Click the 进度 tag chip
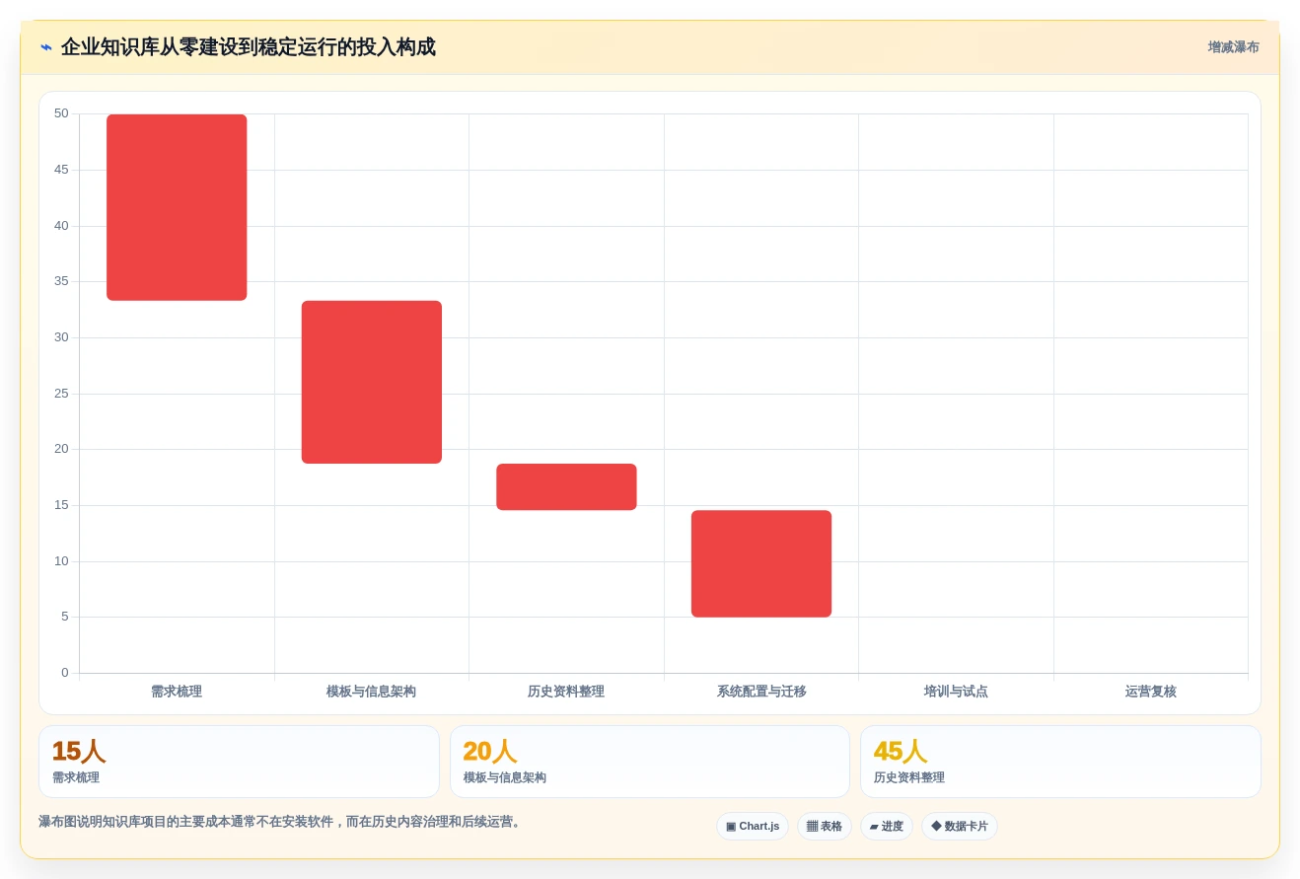The width and height of the screenshot is (1300, 879). tap(887, 827)
